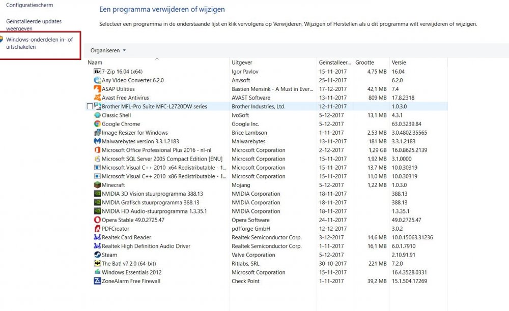The image size is (509, 311).
Task: Click publisher pdfforge GmbH cell
Action: click(x=250, y=229)
